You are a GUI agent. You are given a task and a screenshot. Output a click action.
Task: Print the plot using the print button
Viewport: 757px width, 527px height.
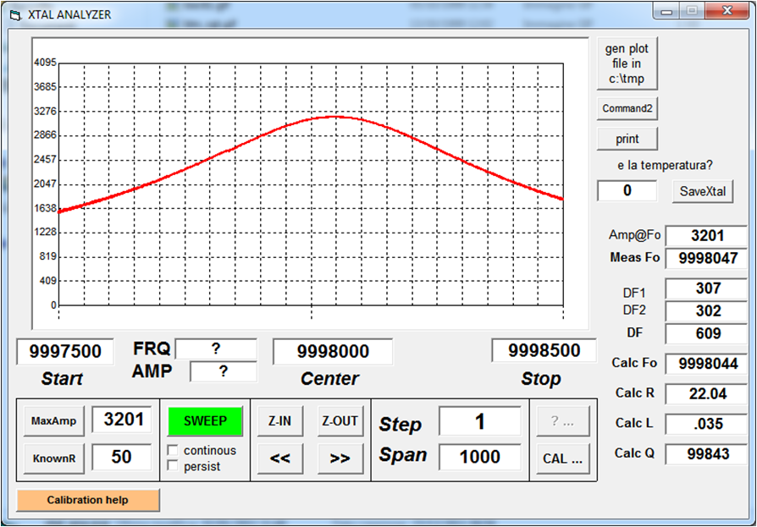click(627, 139)
